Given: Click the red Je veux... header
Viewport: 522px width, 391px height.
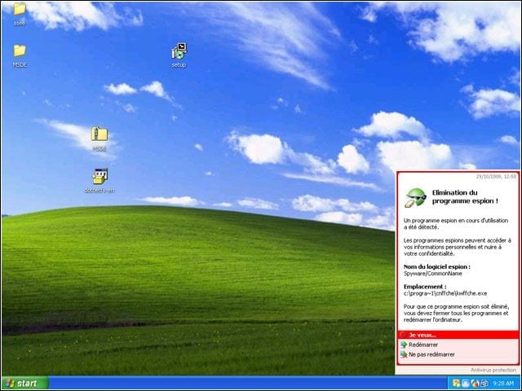Looking at the screenshot, I should coord(458,335).
